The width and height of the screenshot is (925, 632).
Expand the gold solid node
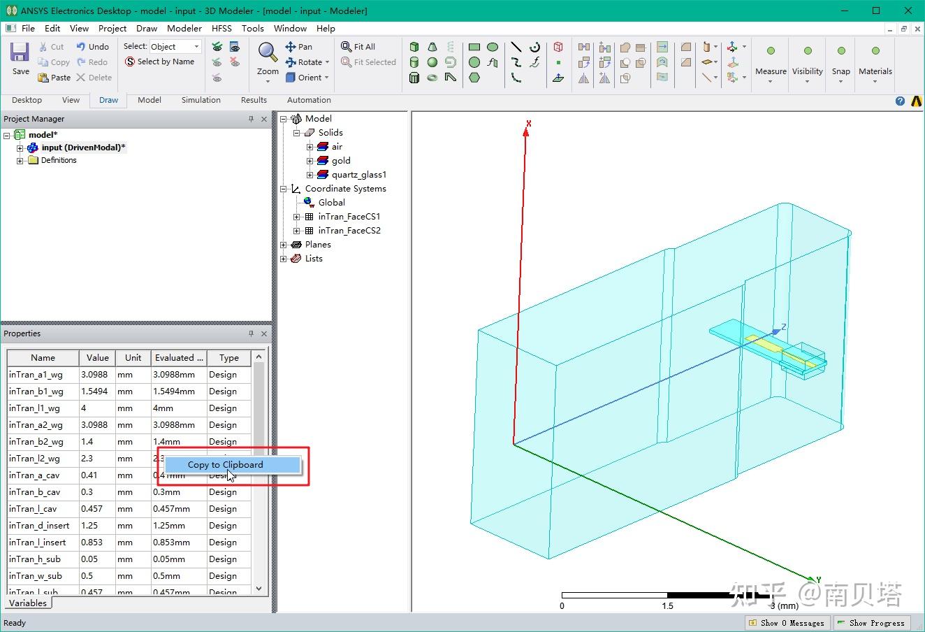309,161
